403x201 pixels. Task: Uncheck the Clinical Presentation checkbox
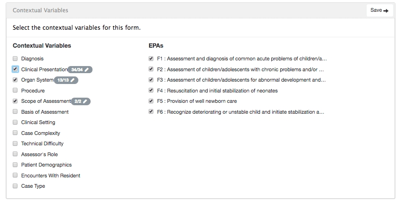(x=16, y=69)
